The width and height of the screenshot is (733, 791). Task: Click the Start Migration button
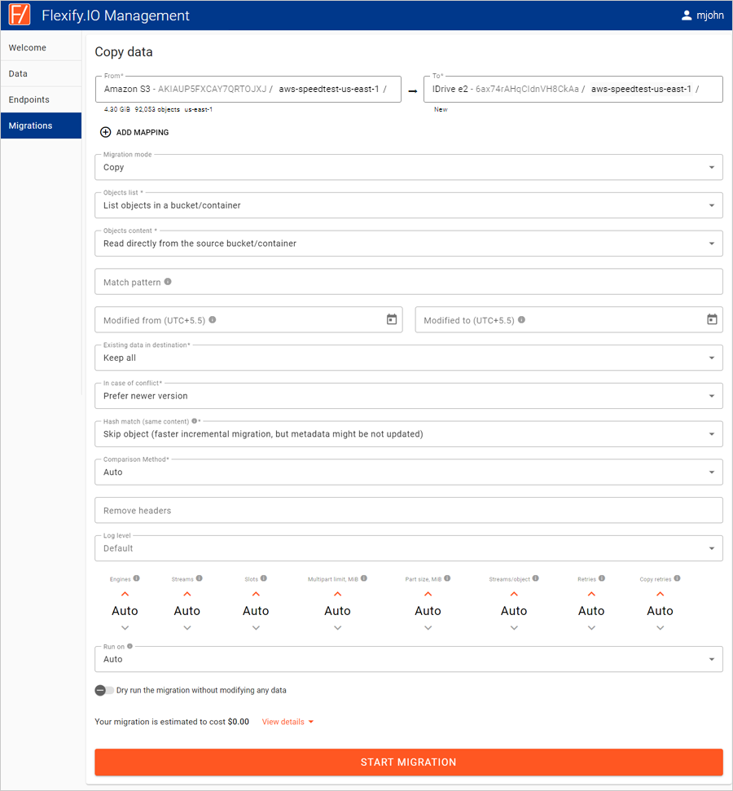[x=409, y=762]
